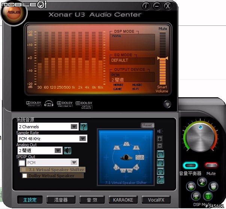The height and width of the screenshot is (209, 226).
Task: Adjust the main volume knob
Action: pyautogui.click(x=201, y=137)
